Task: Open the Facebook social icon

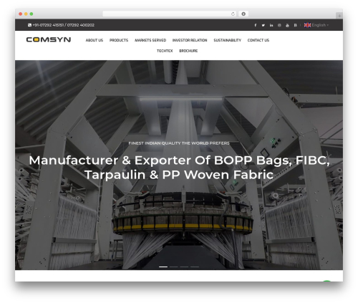Action: [255, 25]
